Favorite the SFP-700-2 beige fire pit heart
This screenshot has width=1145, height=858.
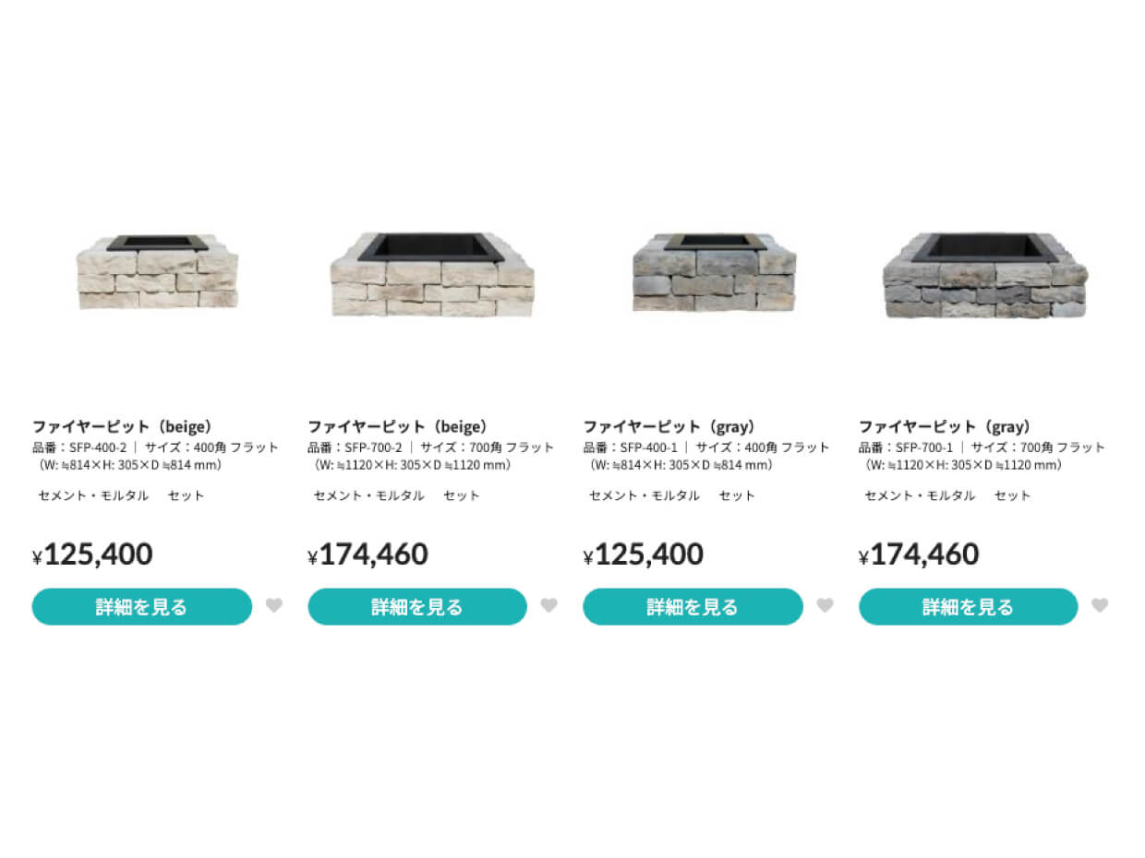pos(548,606)
